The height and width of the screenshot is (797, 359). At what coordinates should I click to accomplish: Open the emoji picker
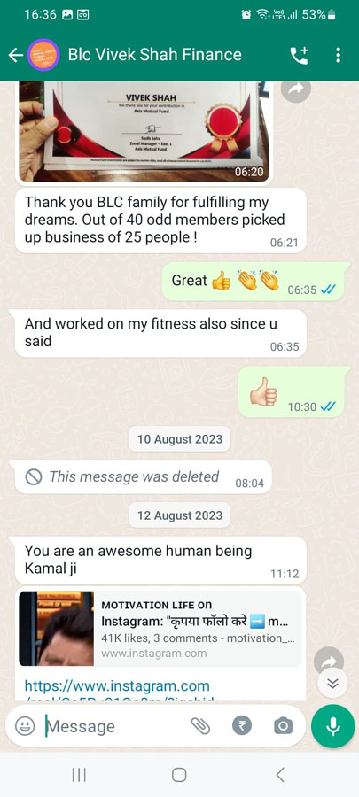point(25,726)
